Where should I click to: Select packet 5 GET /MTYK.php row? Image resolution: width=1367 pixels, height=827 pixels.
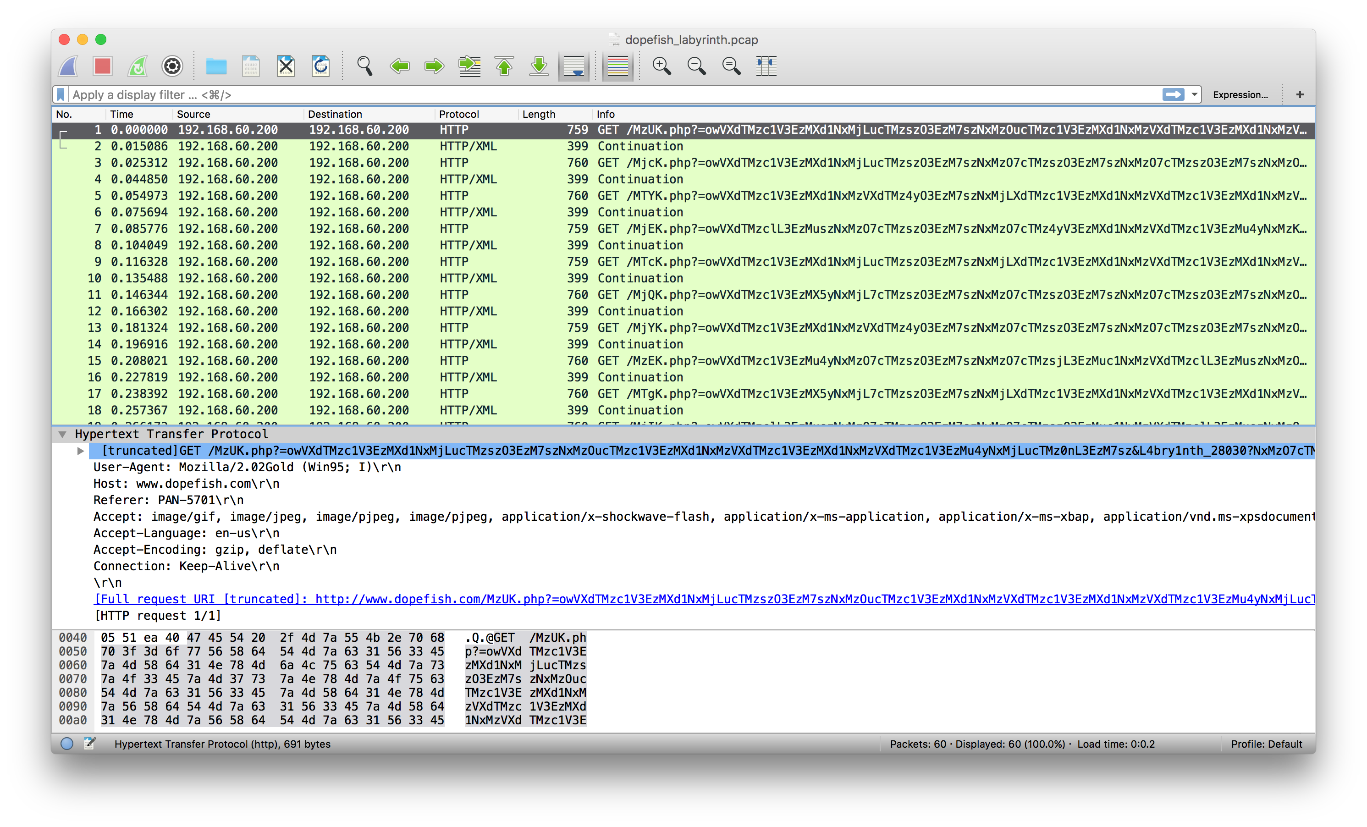tap(683, 195)
